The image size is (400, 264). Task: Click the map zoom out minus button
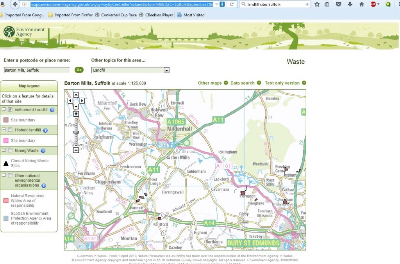pos(76,150)
